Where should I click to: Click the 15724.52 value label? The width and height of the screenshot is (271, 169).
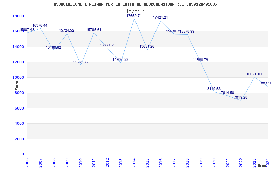tap(66, 30)
